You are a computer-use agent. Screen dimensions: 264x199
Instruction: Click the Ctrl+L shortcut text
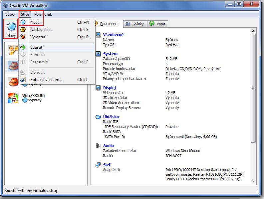click(x=83, y=80)
